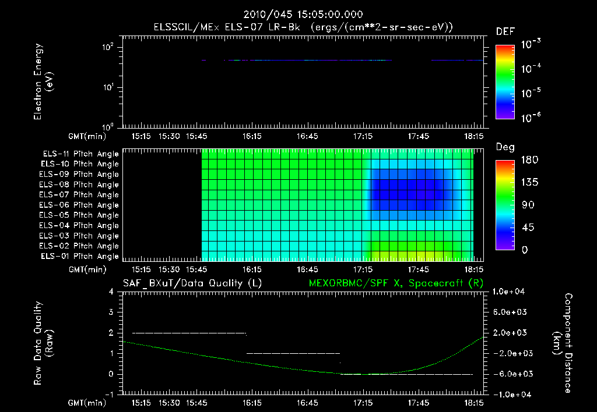Click the green MEXORBMC/SPF X, Spacecraft (R) title
Image resolution: width=597 pixels, height=412 pixels.
pyautogui.click(x=396, y=283)
